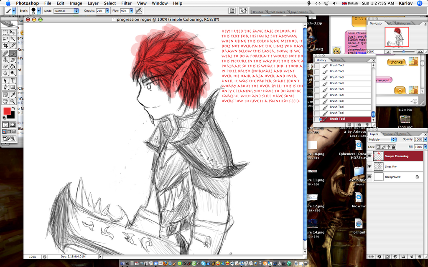Viewport: 428px width, 267px height.
Task: Toggle Background layer visibility
Action: click(369, 177)
